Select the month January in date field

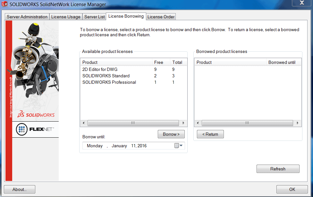pos(119,146)
